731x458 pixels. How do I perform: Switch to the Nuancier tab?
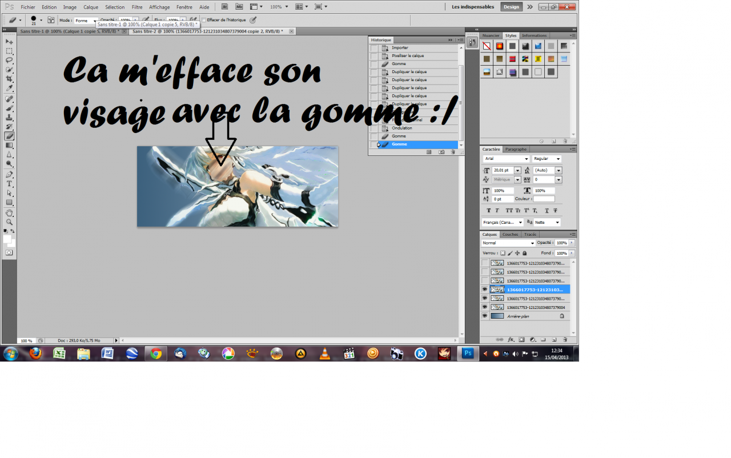pos(491,35)
